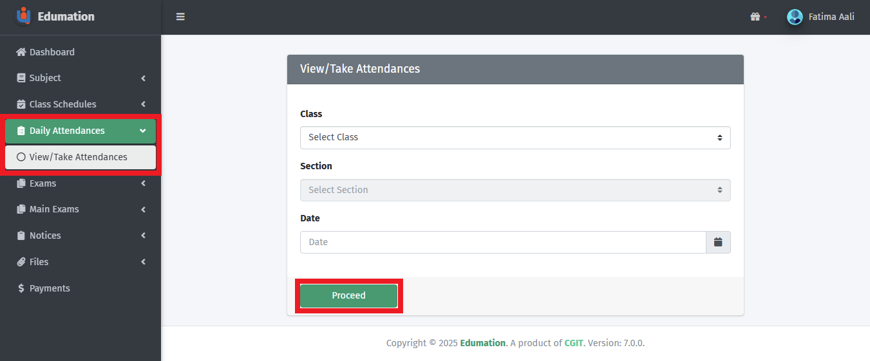
Task: Open the Select Class dropdown
Action: [515, 137]
